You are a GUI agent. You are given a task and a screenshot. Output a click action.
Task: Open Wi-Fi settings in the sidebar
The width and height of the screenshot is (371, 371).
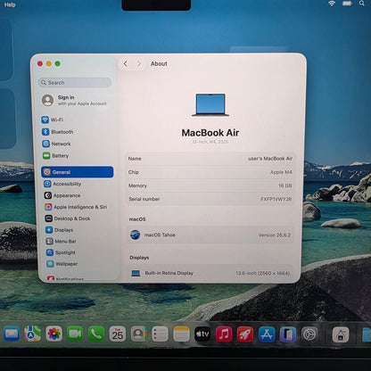(53, 120)
